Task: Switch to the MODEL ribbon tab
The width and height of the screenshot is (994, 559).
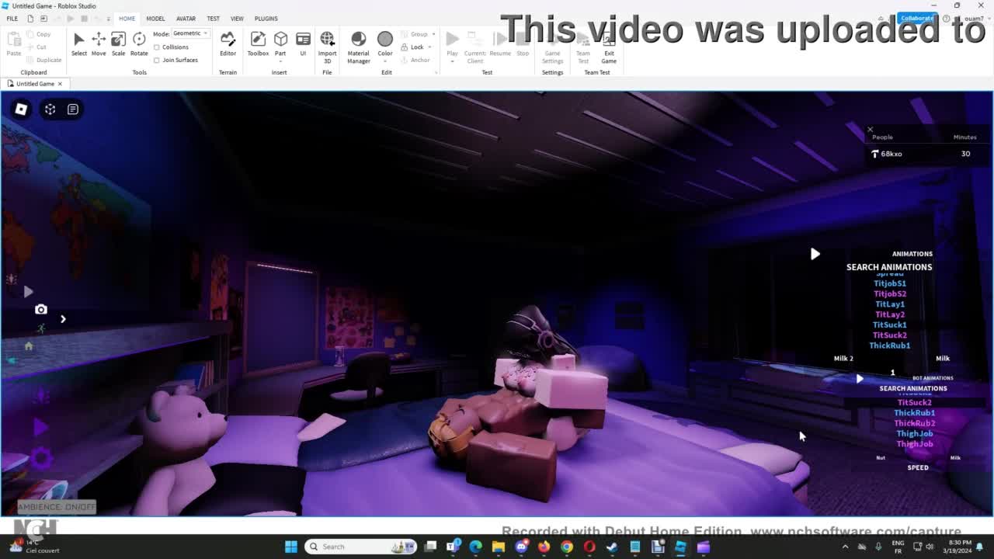Action: pos(155,19)
